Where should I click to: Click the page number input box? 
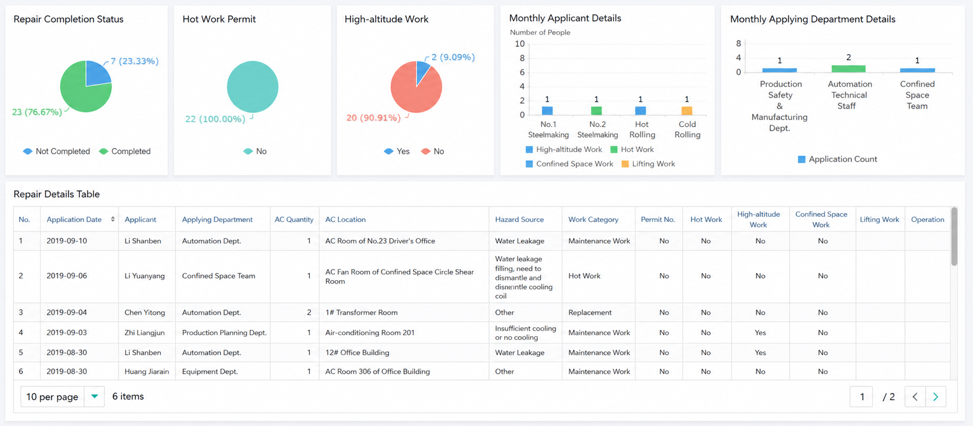point(862,397)
